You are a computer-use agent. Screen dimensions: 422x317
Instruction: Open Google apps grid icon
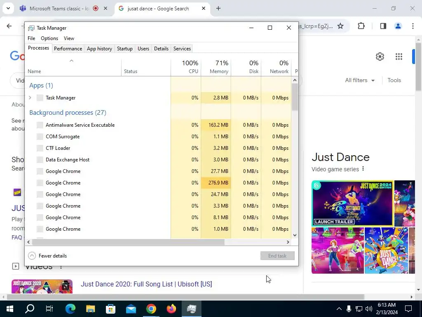click(x=399, y=57)
